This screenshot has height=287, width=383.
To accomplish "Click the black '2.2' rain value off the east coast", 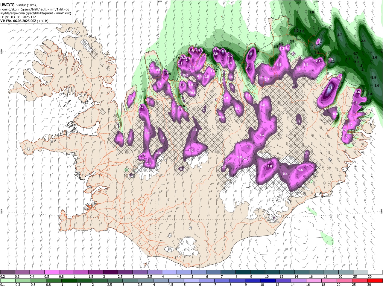I will (370, 94).
